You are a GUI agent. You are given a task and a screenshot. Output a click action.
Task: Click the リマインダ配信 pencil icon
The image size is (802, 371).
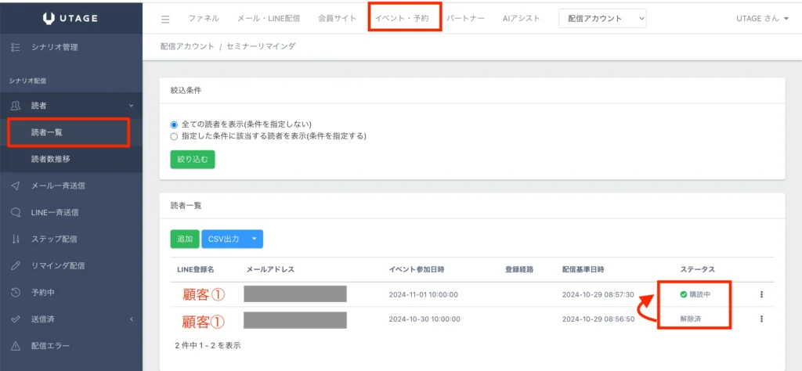[x=16, y=266]
